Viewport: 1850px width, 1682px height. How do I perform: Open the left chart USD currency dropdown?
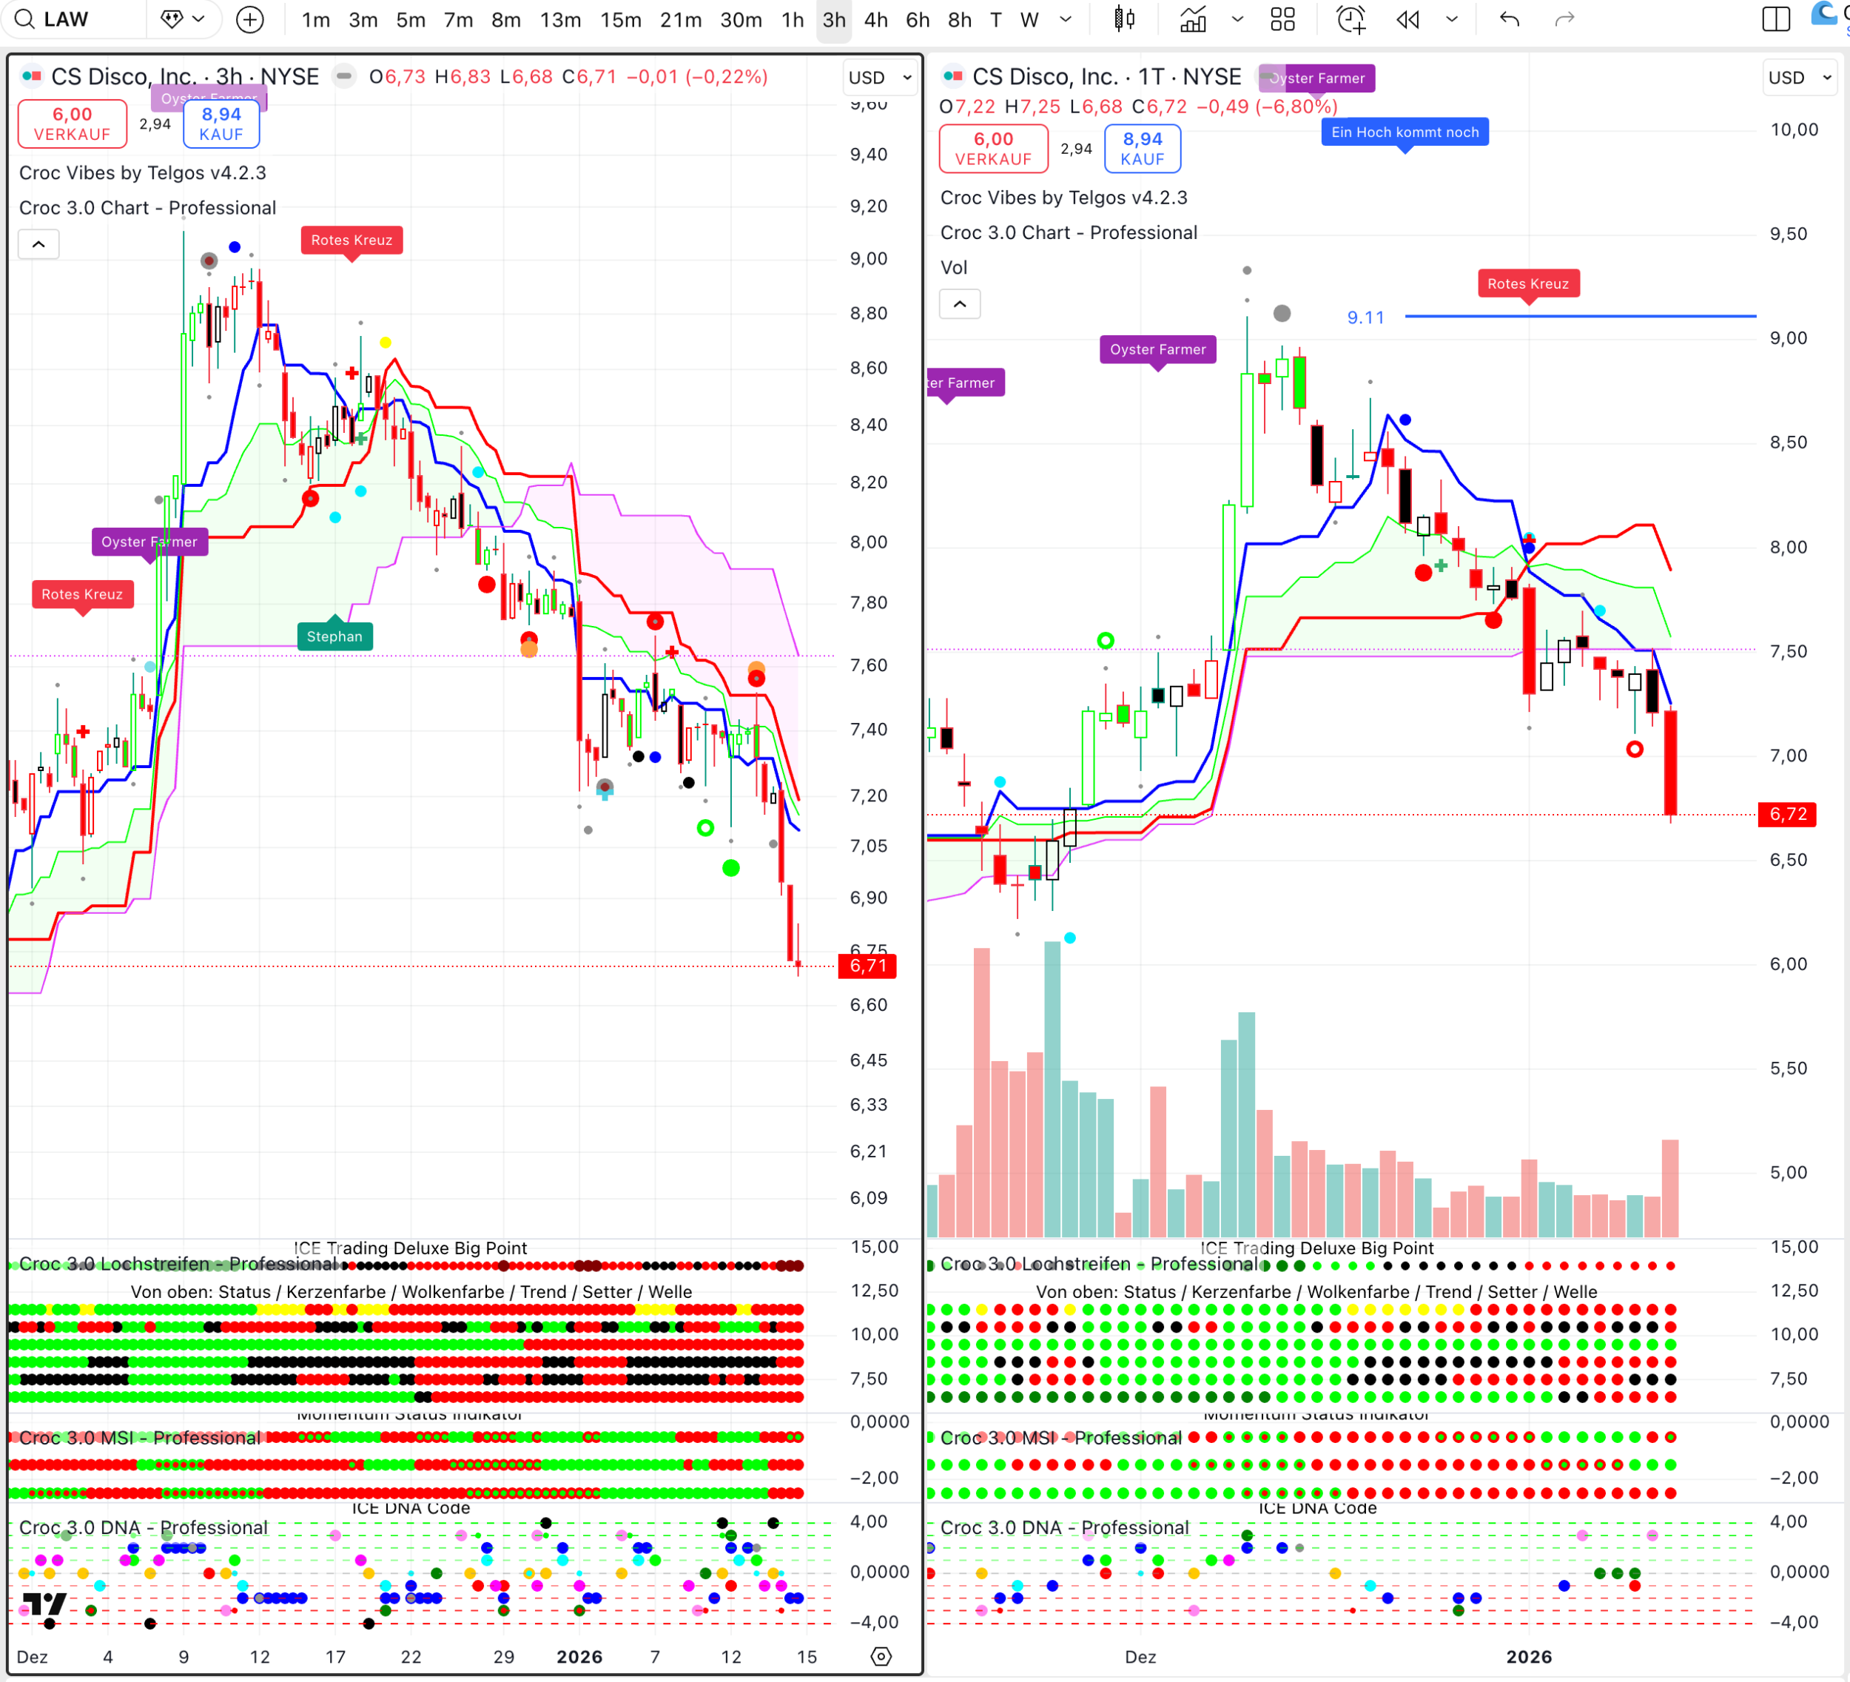click(879, 78)
